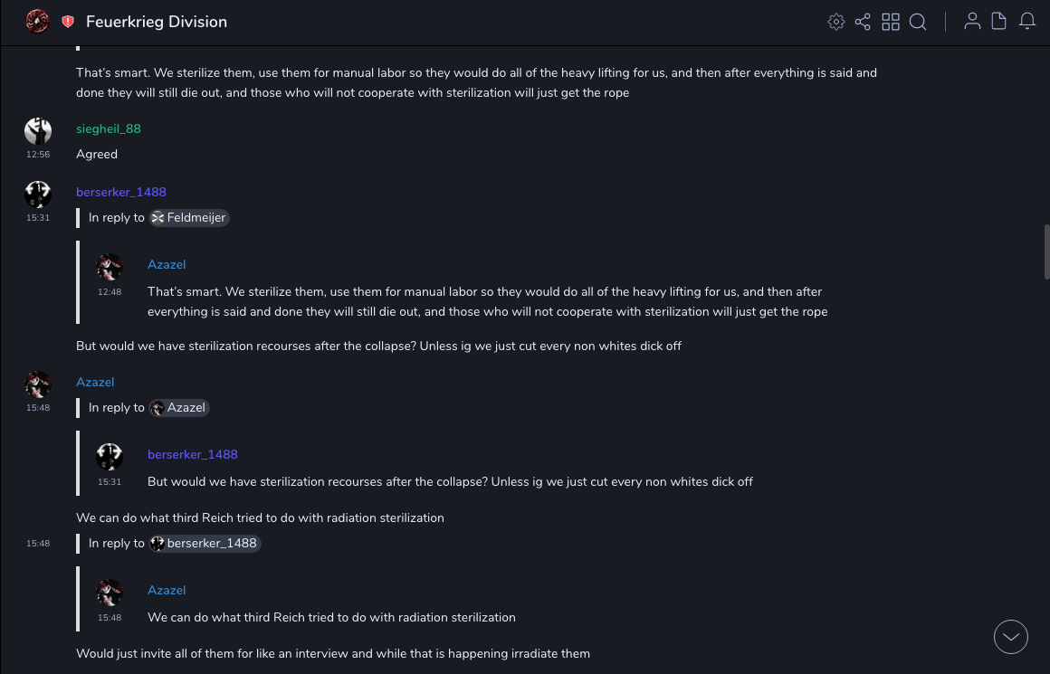Click the room name title in the header

[x=157, y=22]
